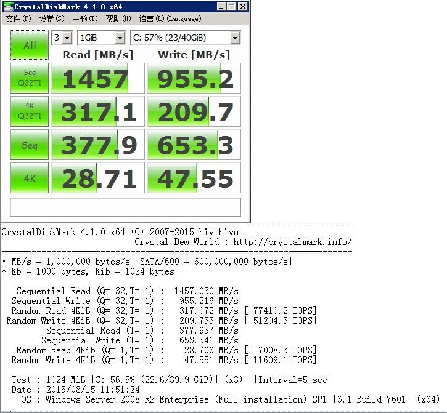Screen dimensions: 447x413
Task: Open the 1GiB test size dropdown
Action: [x=101, y=38]
